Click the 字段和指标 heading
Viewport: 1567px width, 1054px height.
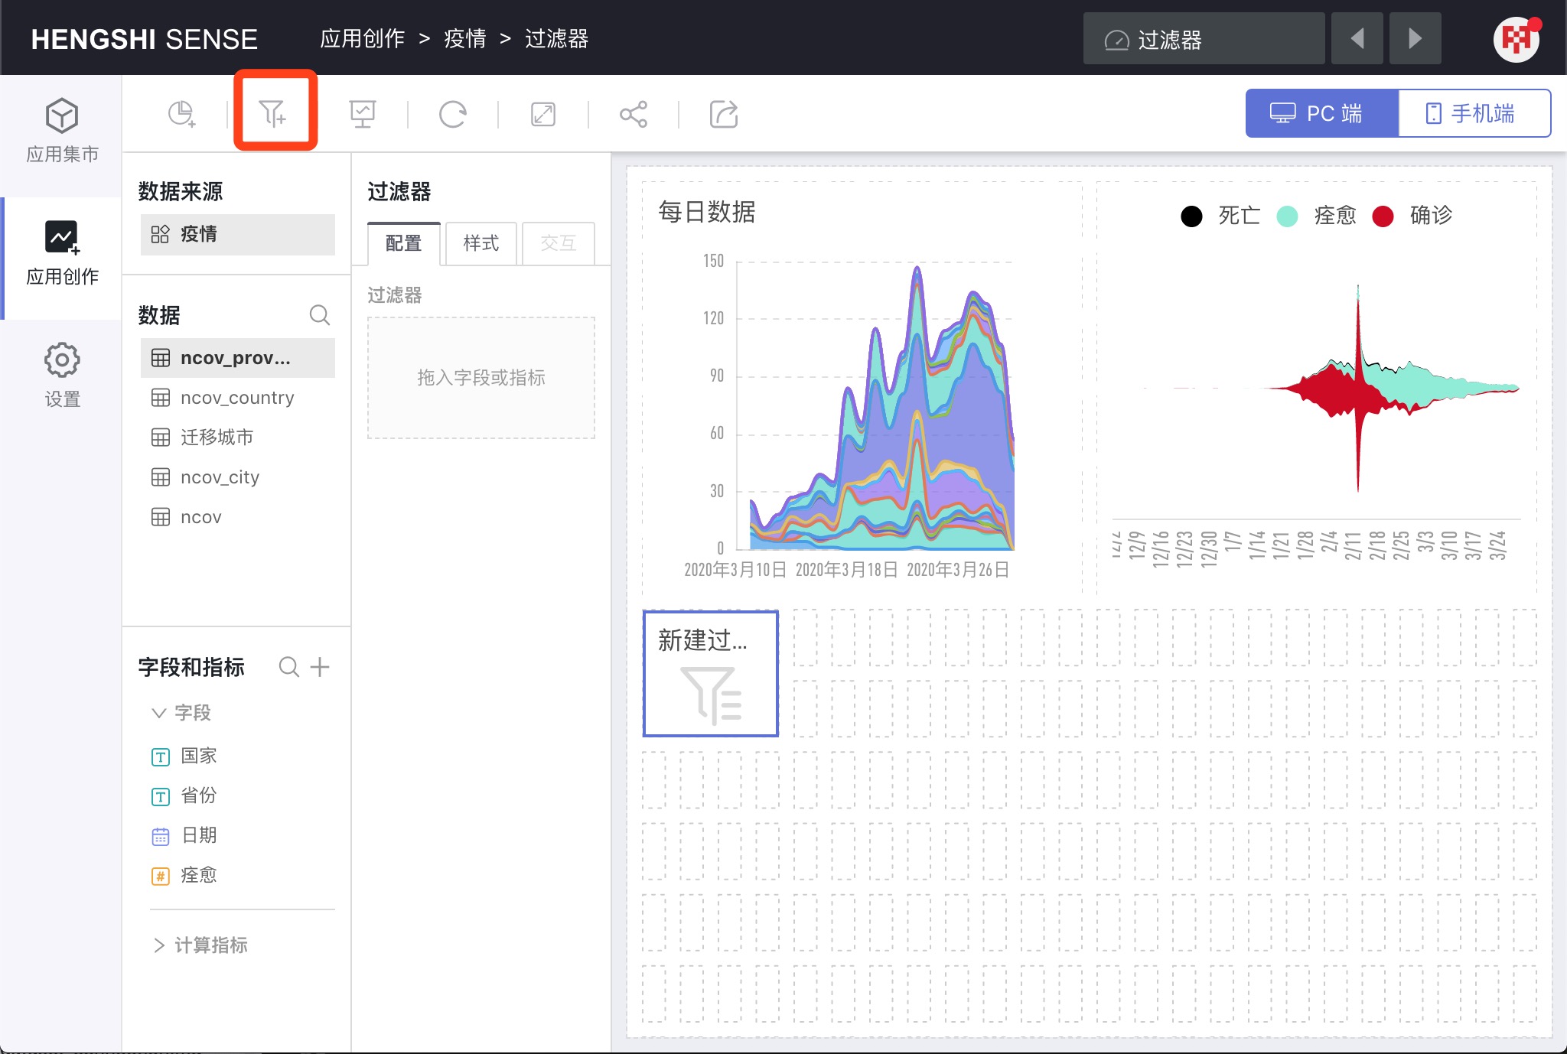coord(191,667)
